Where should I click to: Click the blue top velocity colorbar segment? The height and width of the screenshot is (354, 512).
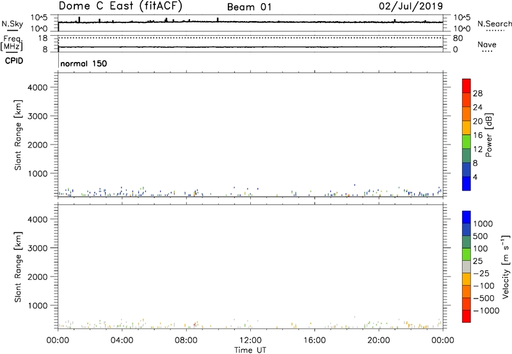click(467, 217)
